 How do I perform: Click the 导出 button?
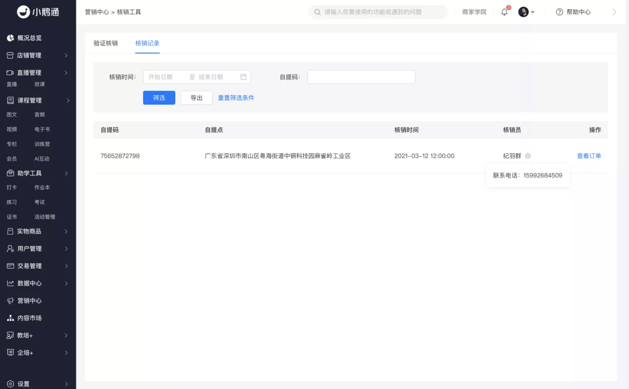(197, 98)
